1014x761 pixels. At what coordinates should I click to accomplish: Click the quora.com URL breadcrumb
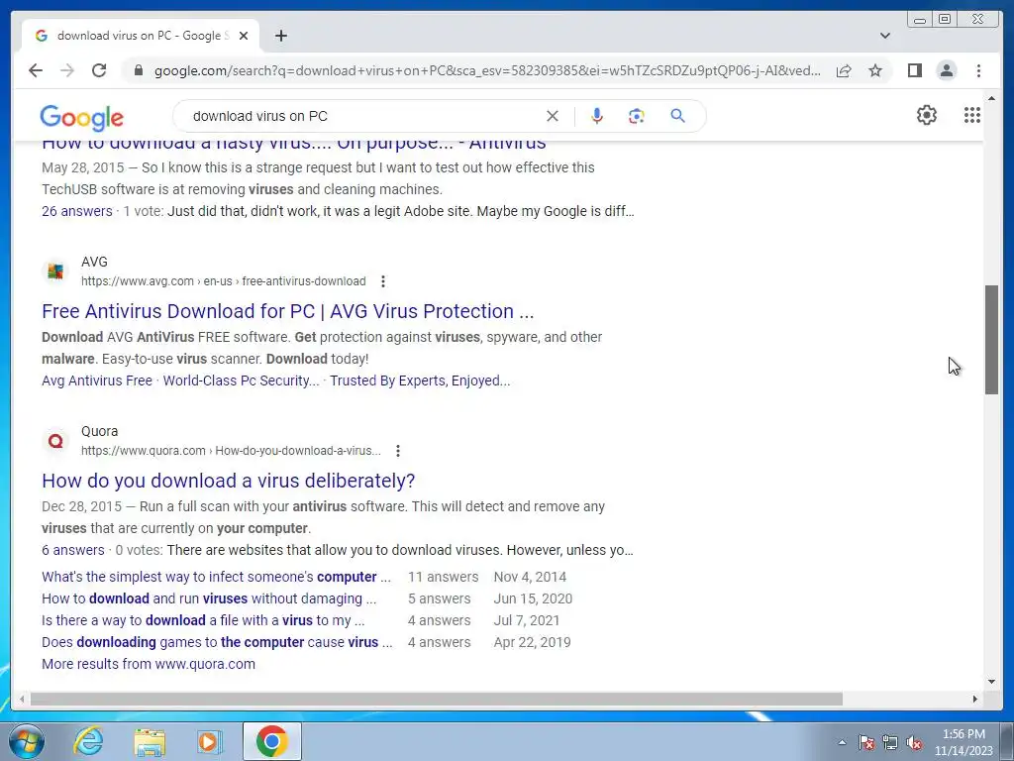tap(232, 451)
